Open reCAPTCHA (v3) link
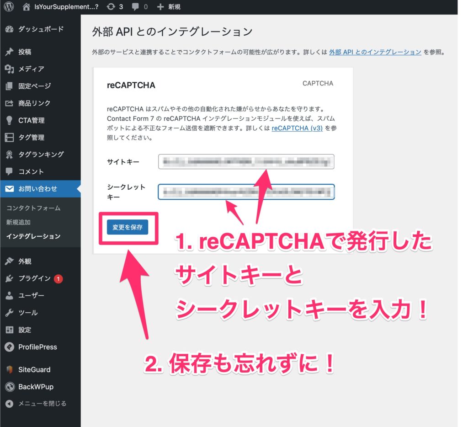Viewport: 468px width, 427px height. [297, 128]
